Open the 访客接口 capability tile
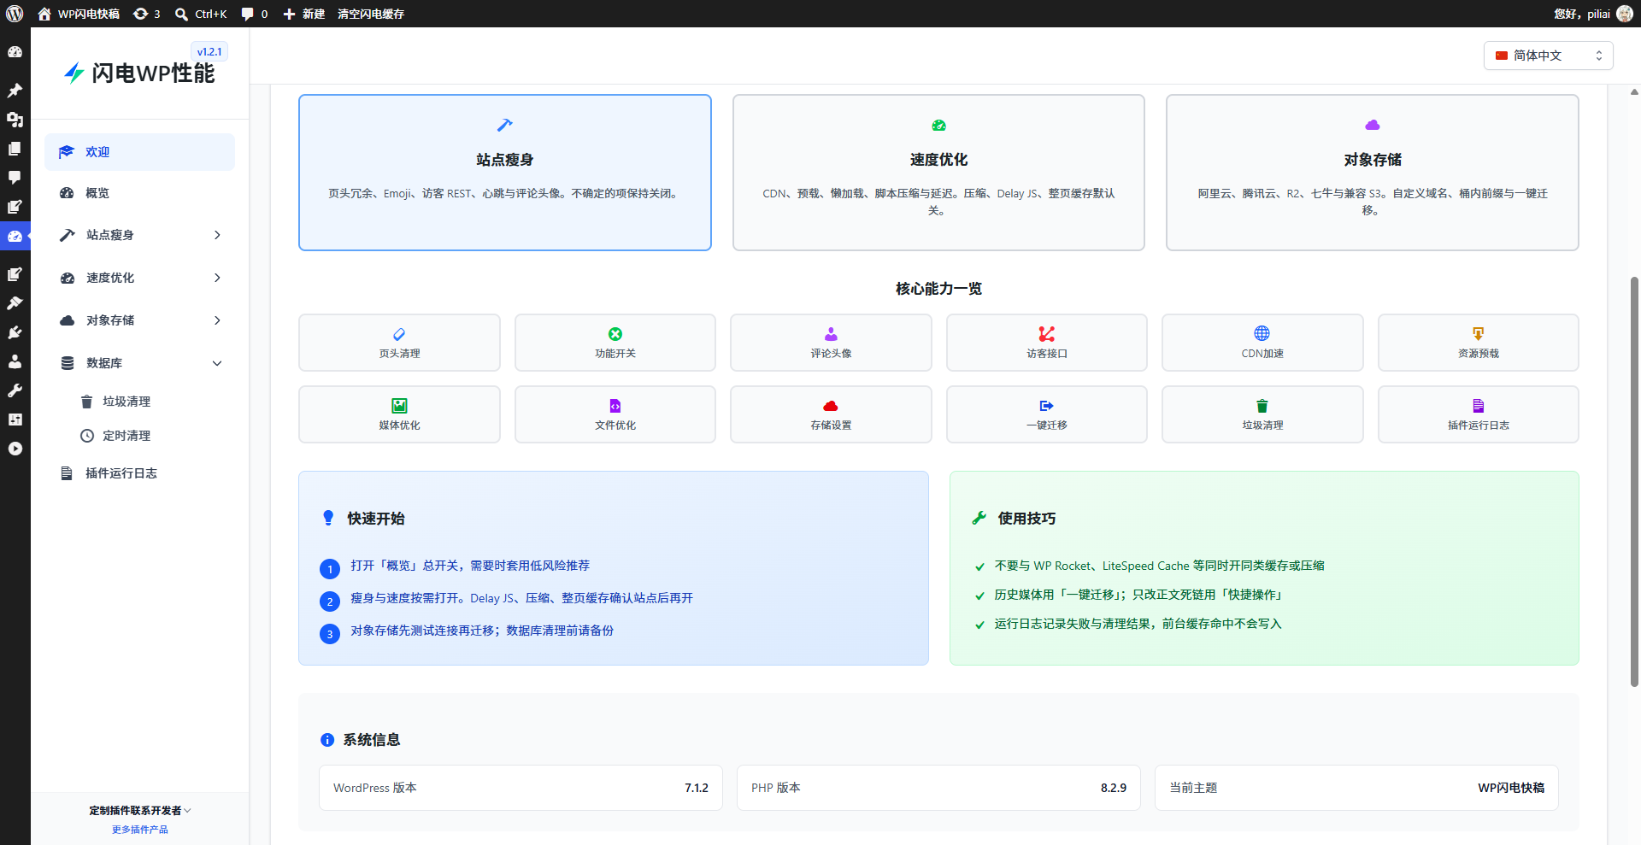 1047,343
